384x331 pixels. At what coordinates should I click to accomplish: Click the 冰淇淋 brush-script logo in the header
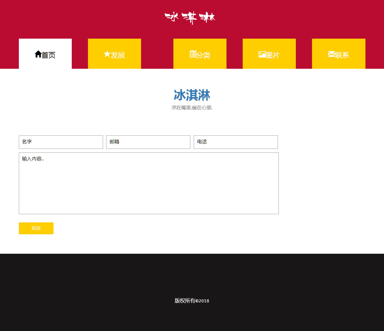[x=190, y=18]
